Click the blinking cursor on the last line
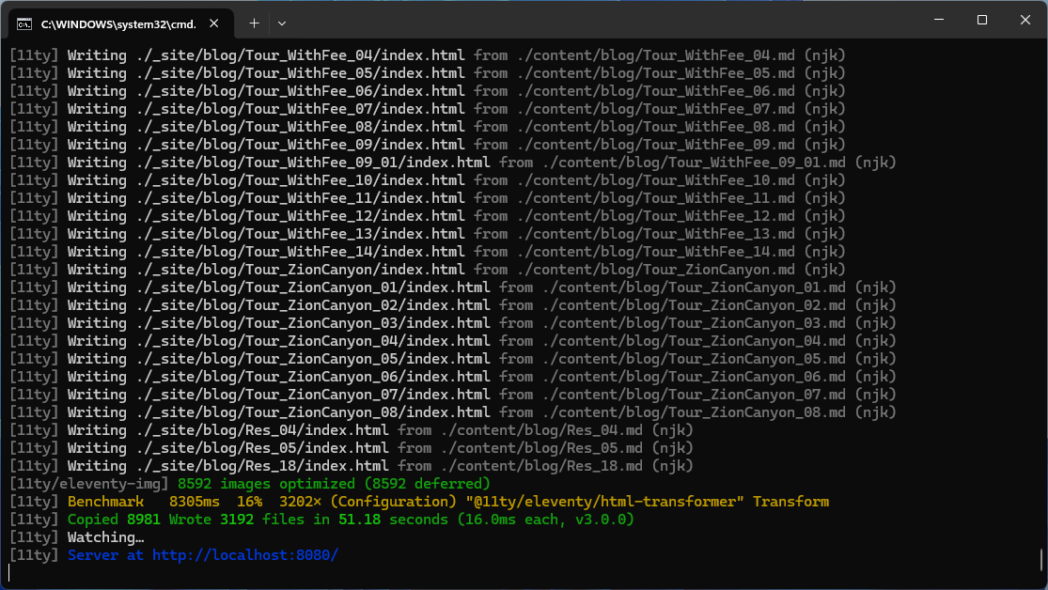Screen dimensions: 1048x590 [x=9, y=573]
